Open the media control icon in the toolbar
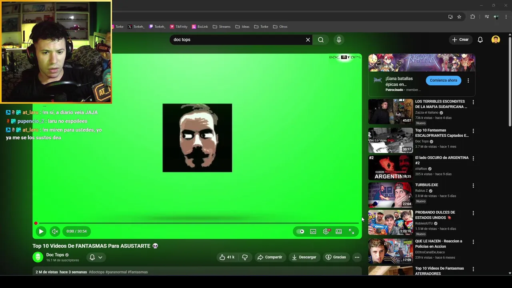Image resolution: width=512 pixels, height=288 pixels. tap(487, 17)
